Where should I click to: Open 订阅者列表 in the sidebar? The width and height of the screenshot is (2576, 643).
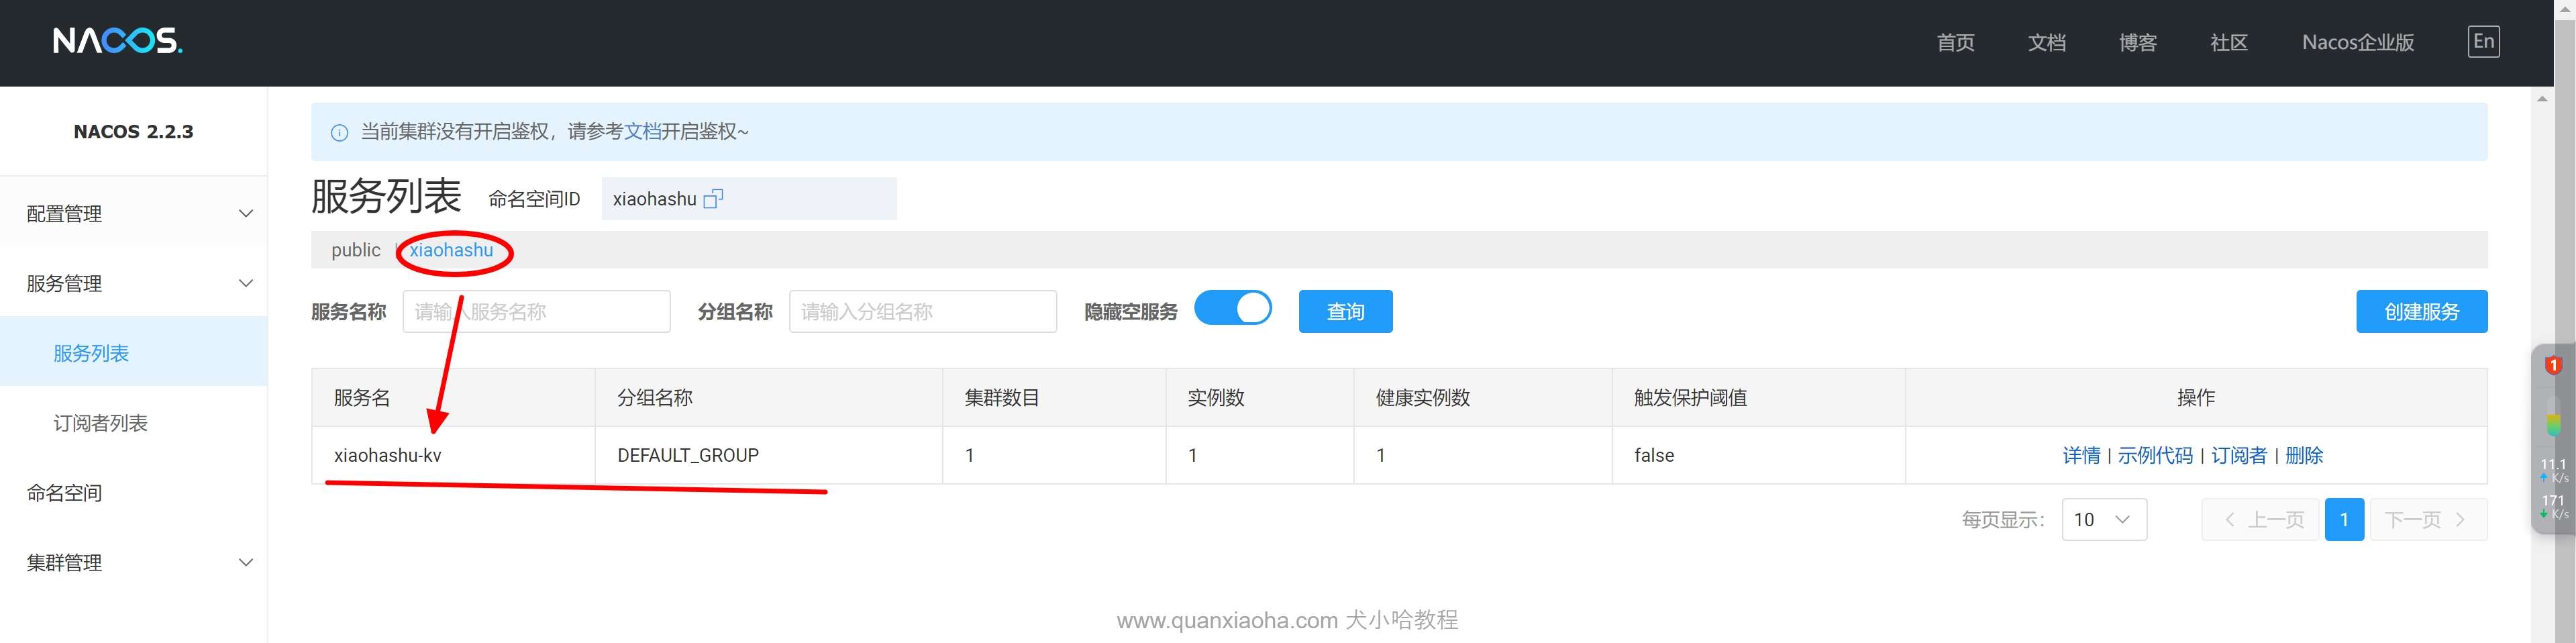(x=100, y=424)
